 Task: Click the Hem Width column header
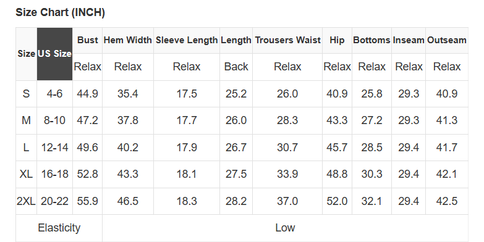tap(128, 40)
